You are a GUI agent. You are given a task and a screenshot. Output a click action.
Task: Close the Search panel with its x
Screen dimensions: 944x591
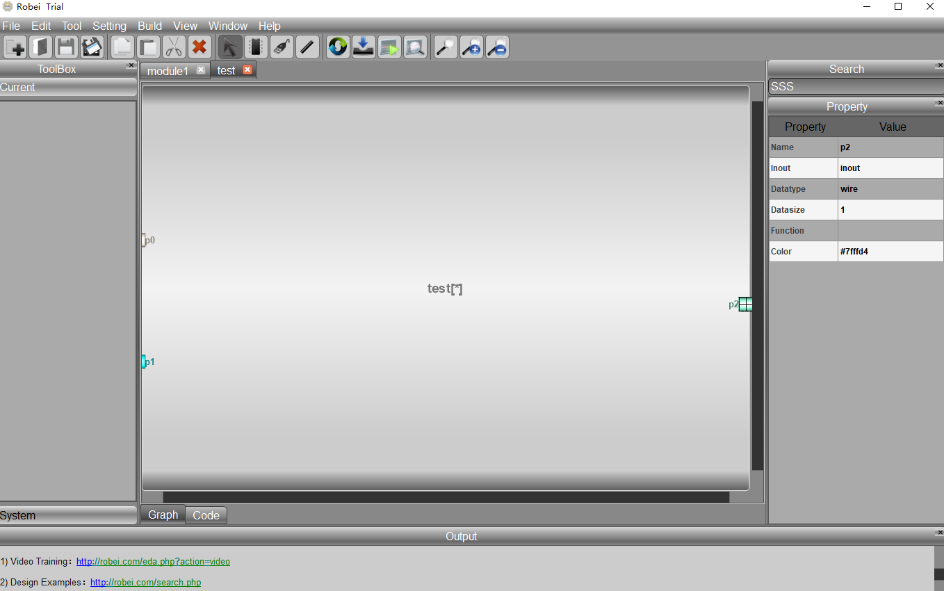[x=940, y=65]
